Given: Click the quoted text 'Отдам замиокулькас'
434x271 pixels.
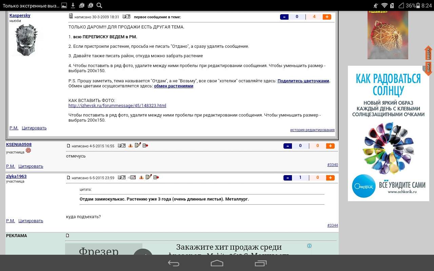Looking at the screenshot, I should 164,199.
